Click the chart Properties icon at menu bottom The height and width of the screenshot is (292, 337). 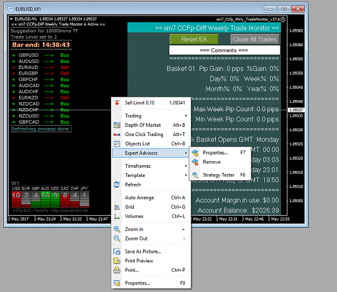[117, 283]
